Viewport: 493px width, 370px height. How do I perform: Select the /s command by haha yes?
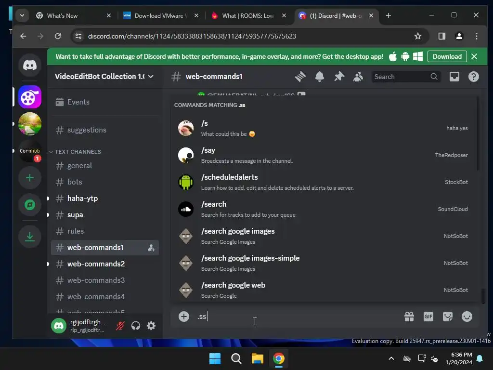click(x=323, y=128)
